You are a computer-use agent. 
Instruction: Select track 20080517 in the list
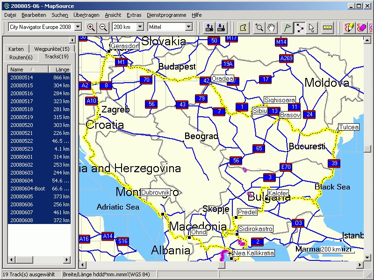click(39, 101)
